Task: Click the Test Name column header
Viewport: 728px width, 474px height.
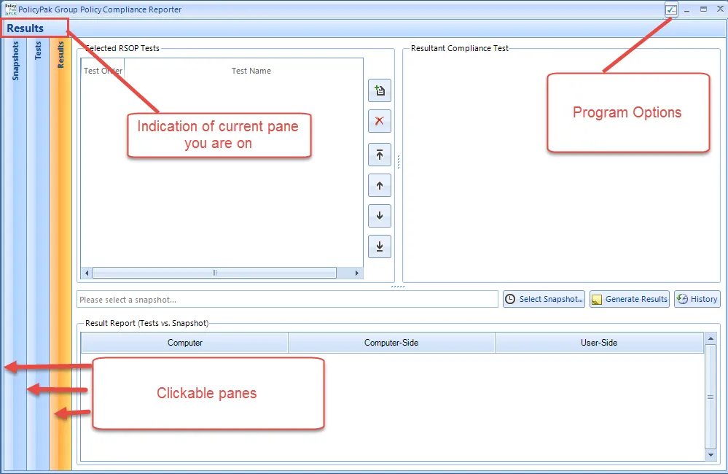Action: [251, 71]
